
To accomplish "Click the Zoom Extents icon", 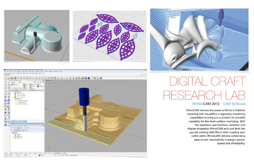I will [x=46, y=78].
